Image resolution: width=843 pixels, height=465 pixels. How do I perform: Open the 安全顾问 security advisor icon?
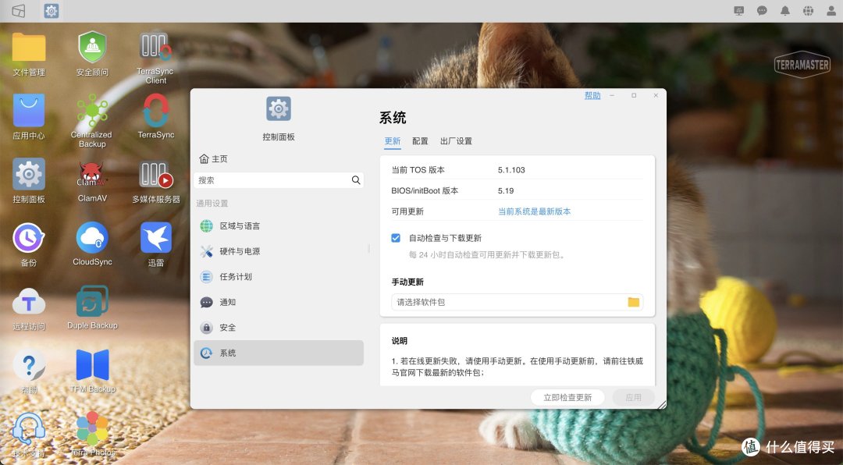tap(92, 48)
